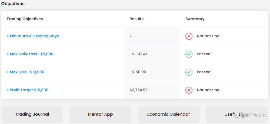Screen dimensions: 270x124
Task: Expand the Max Loss -$10,000 objective
Action: tap(25, 72)
